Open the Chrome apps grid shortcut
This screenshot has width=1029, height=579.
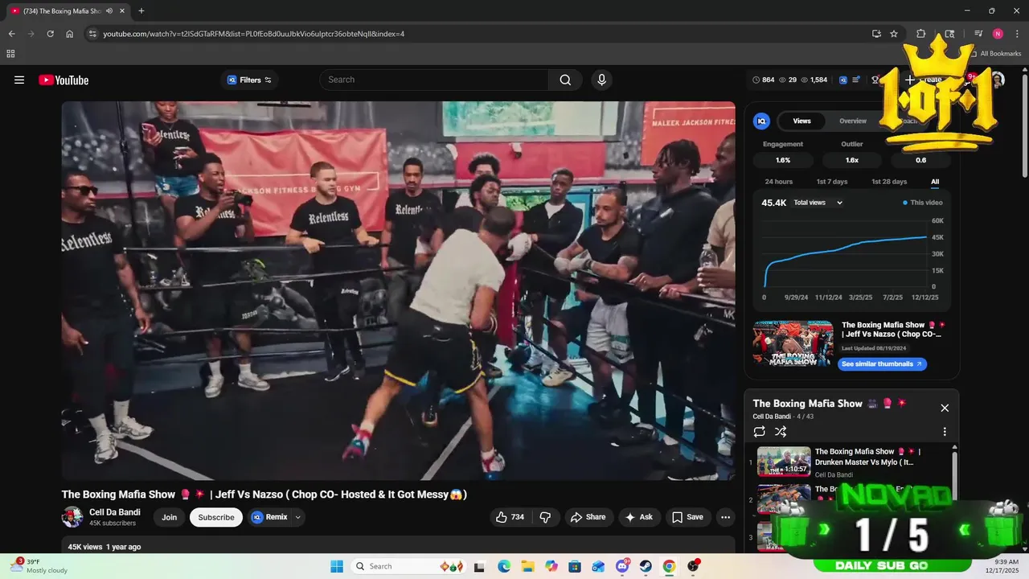[10, 54]
